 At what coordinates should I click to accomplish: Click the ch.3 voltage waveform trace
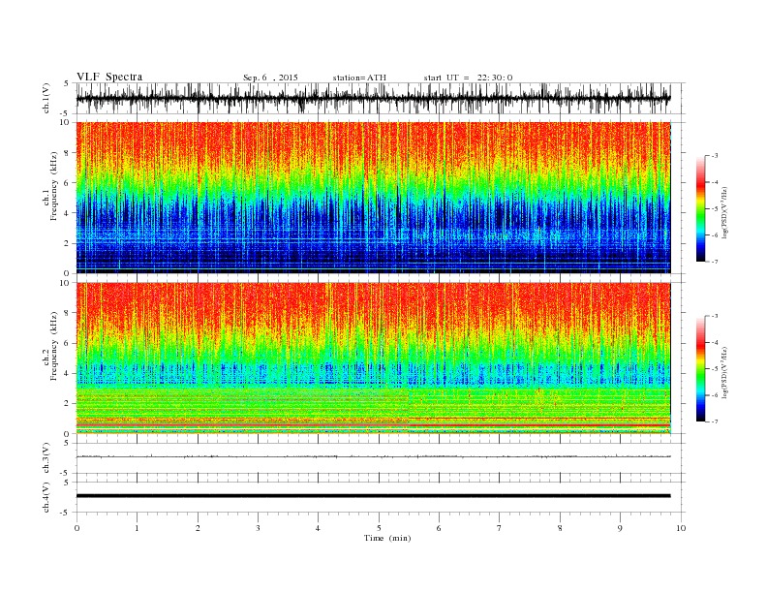tap(373, 456)
